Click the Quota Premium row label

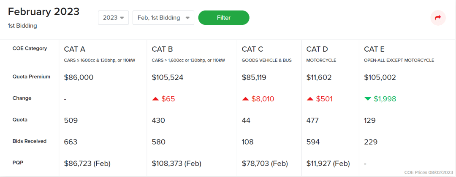tap(32, 77)
